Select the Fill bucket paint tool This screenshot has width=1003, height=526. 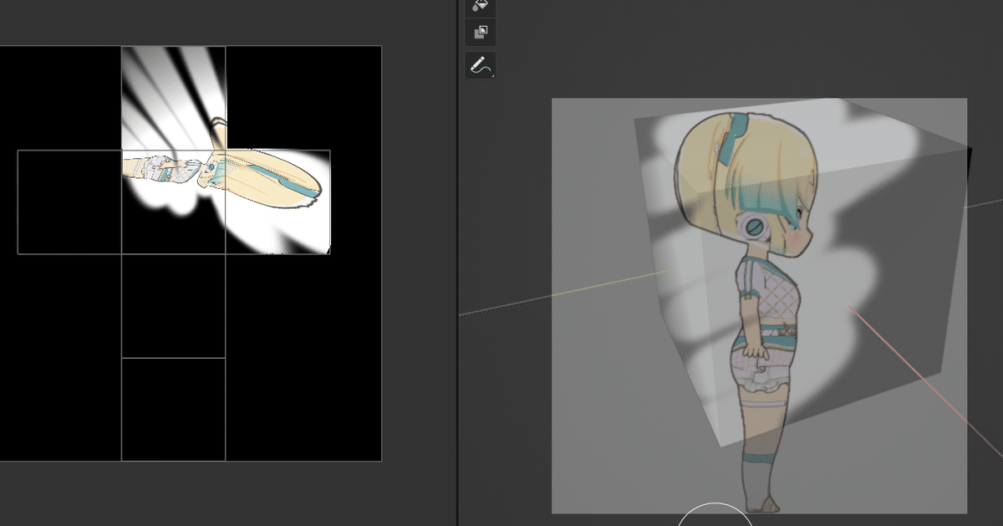pos(480,5)
